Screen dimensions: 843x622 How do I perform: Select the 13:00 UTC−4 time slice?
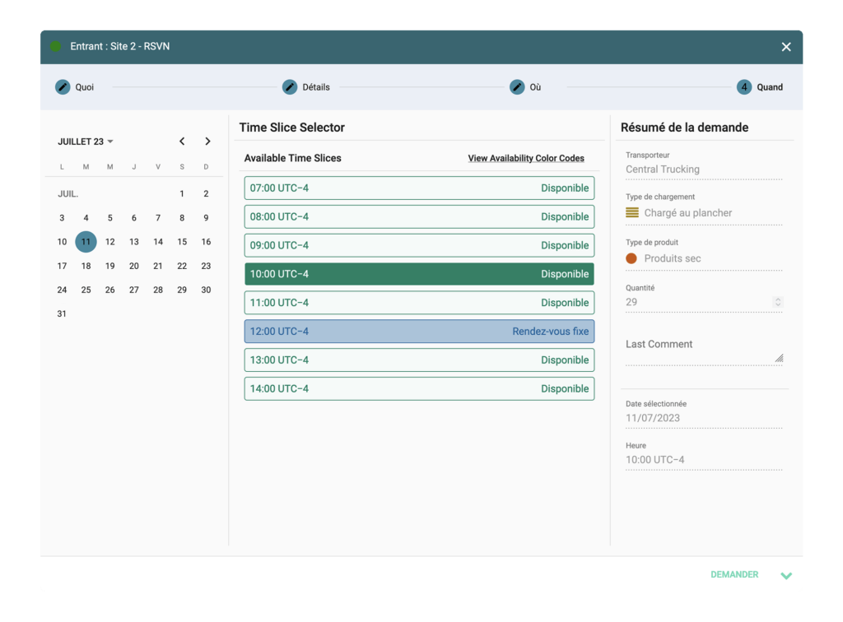[419, 360]
